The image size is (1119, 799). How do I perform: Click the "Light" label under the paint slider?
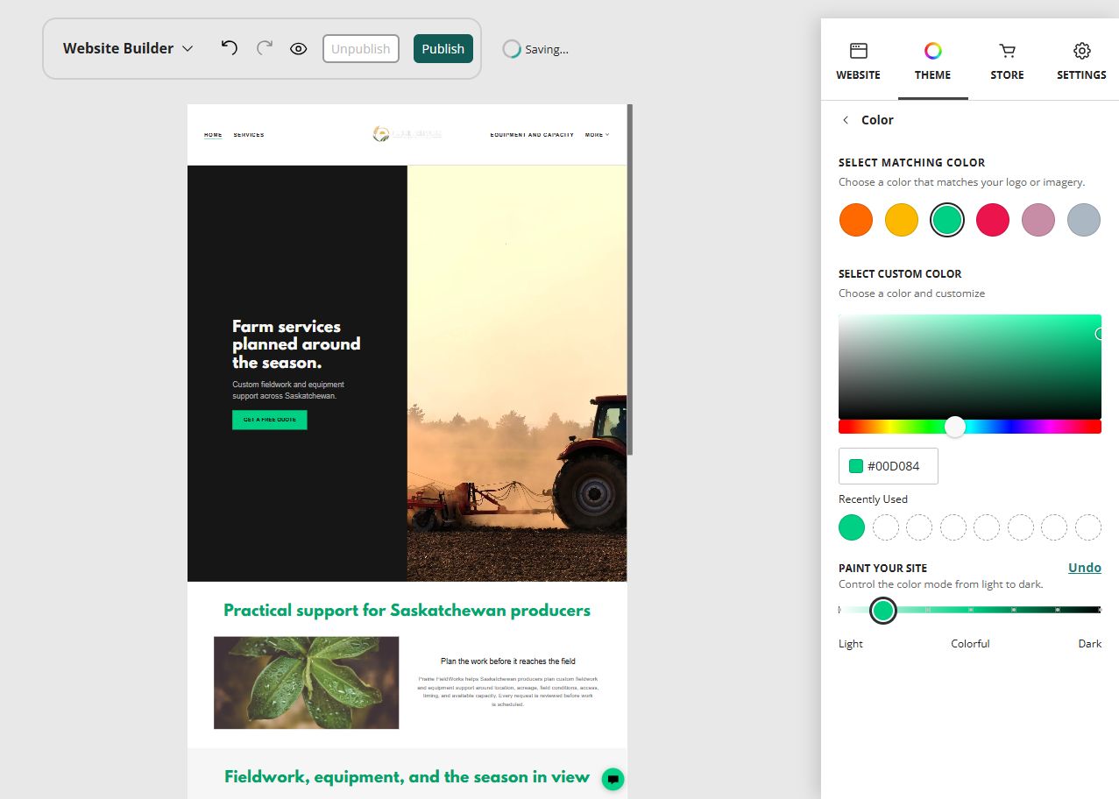(851, 644)
